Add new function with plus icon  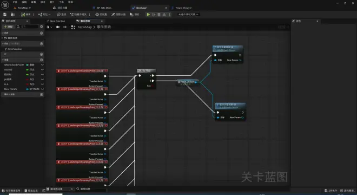(x=42, y=43)
